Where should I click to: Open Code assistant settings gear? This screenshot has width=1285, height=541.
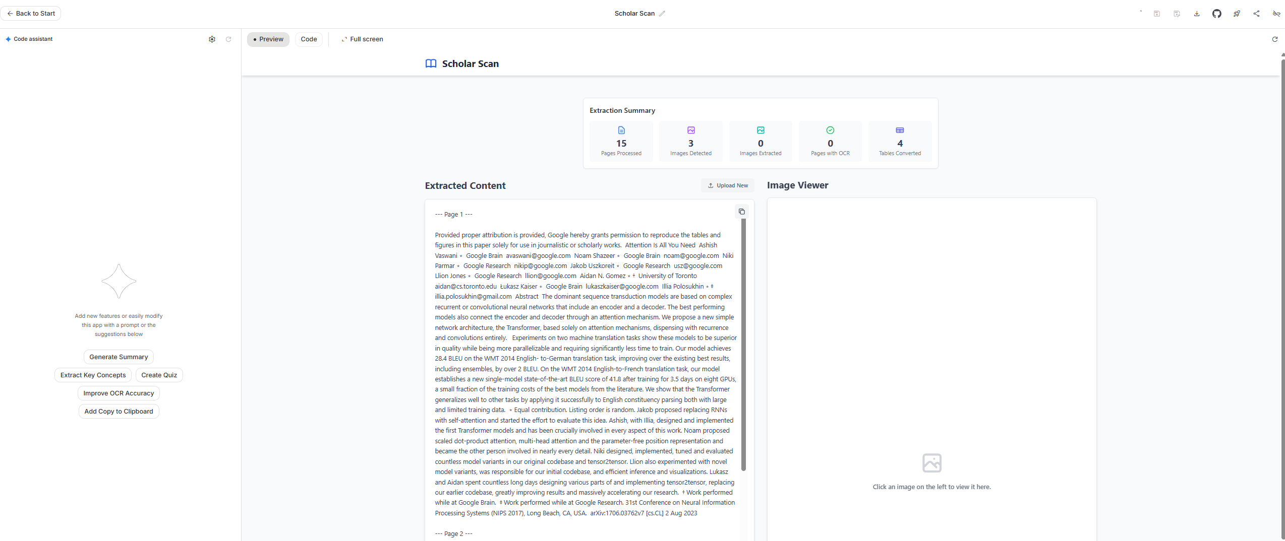212,39
